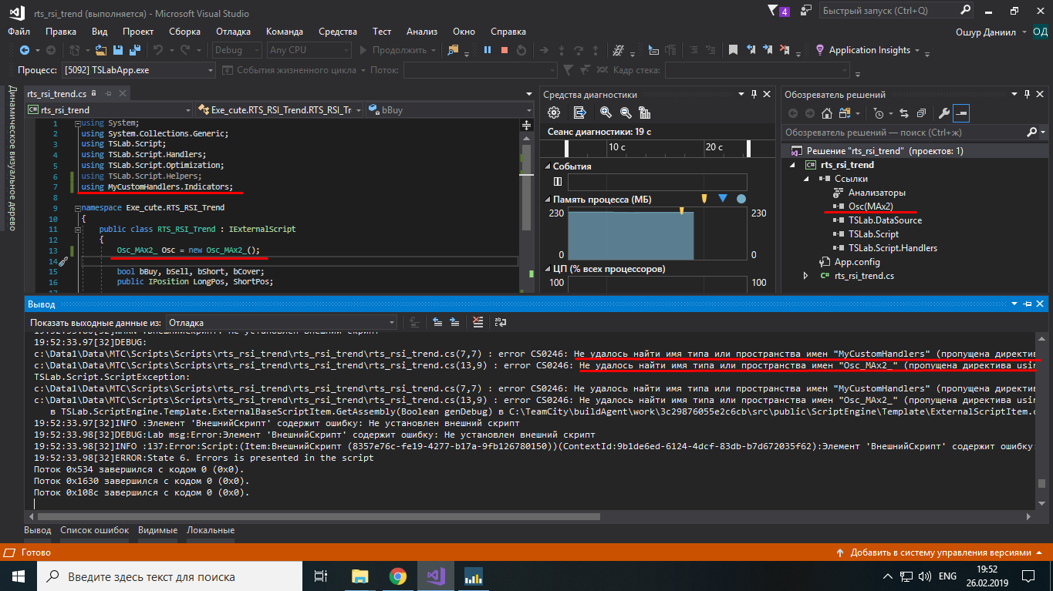The height and width of the screenshot is (591, 1053).
Task: Open the Debug configuration dropdown
Action: click(235, 50)
